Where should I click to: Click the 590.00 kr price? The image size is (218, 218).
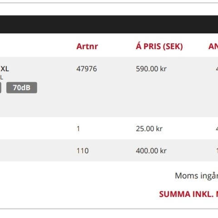click(x=151, y=69)
